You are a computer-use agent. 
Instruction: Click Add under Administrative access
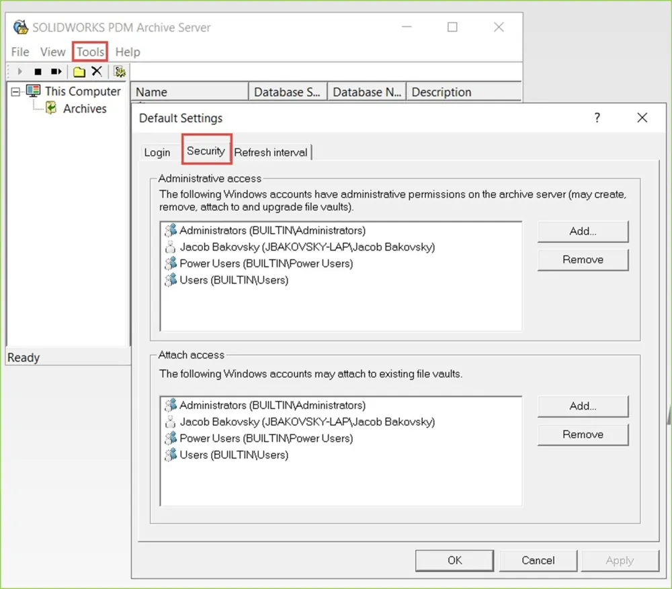[583, 231]
